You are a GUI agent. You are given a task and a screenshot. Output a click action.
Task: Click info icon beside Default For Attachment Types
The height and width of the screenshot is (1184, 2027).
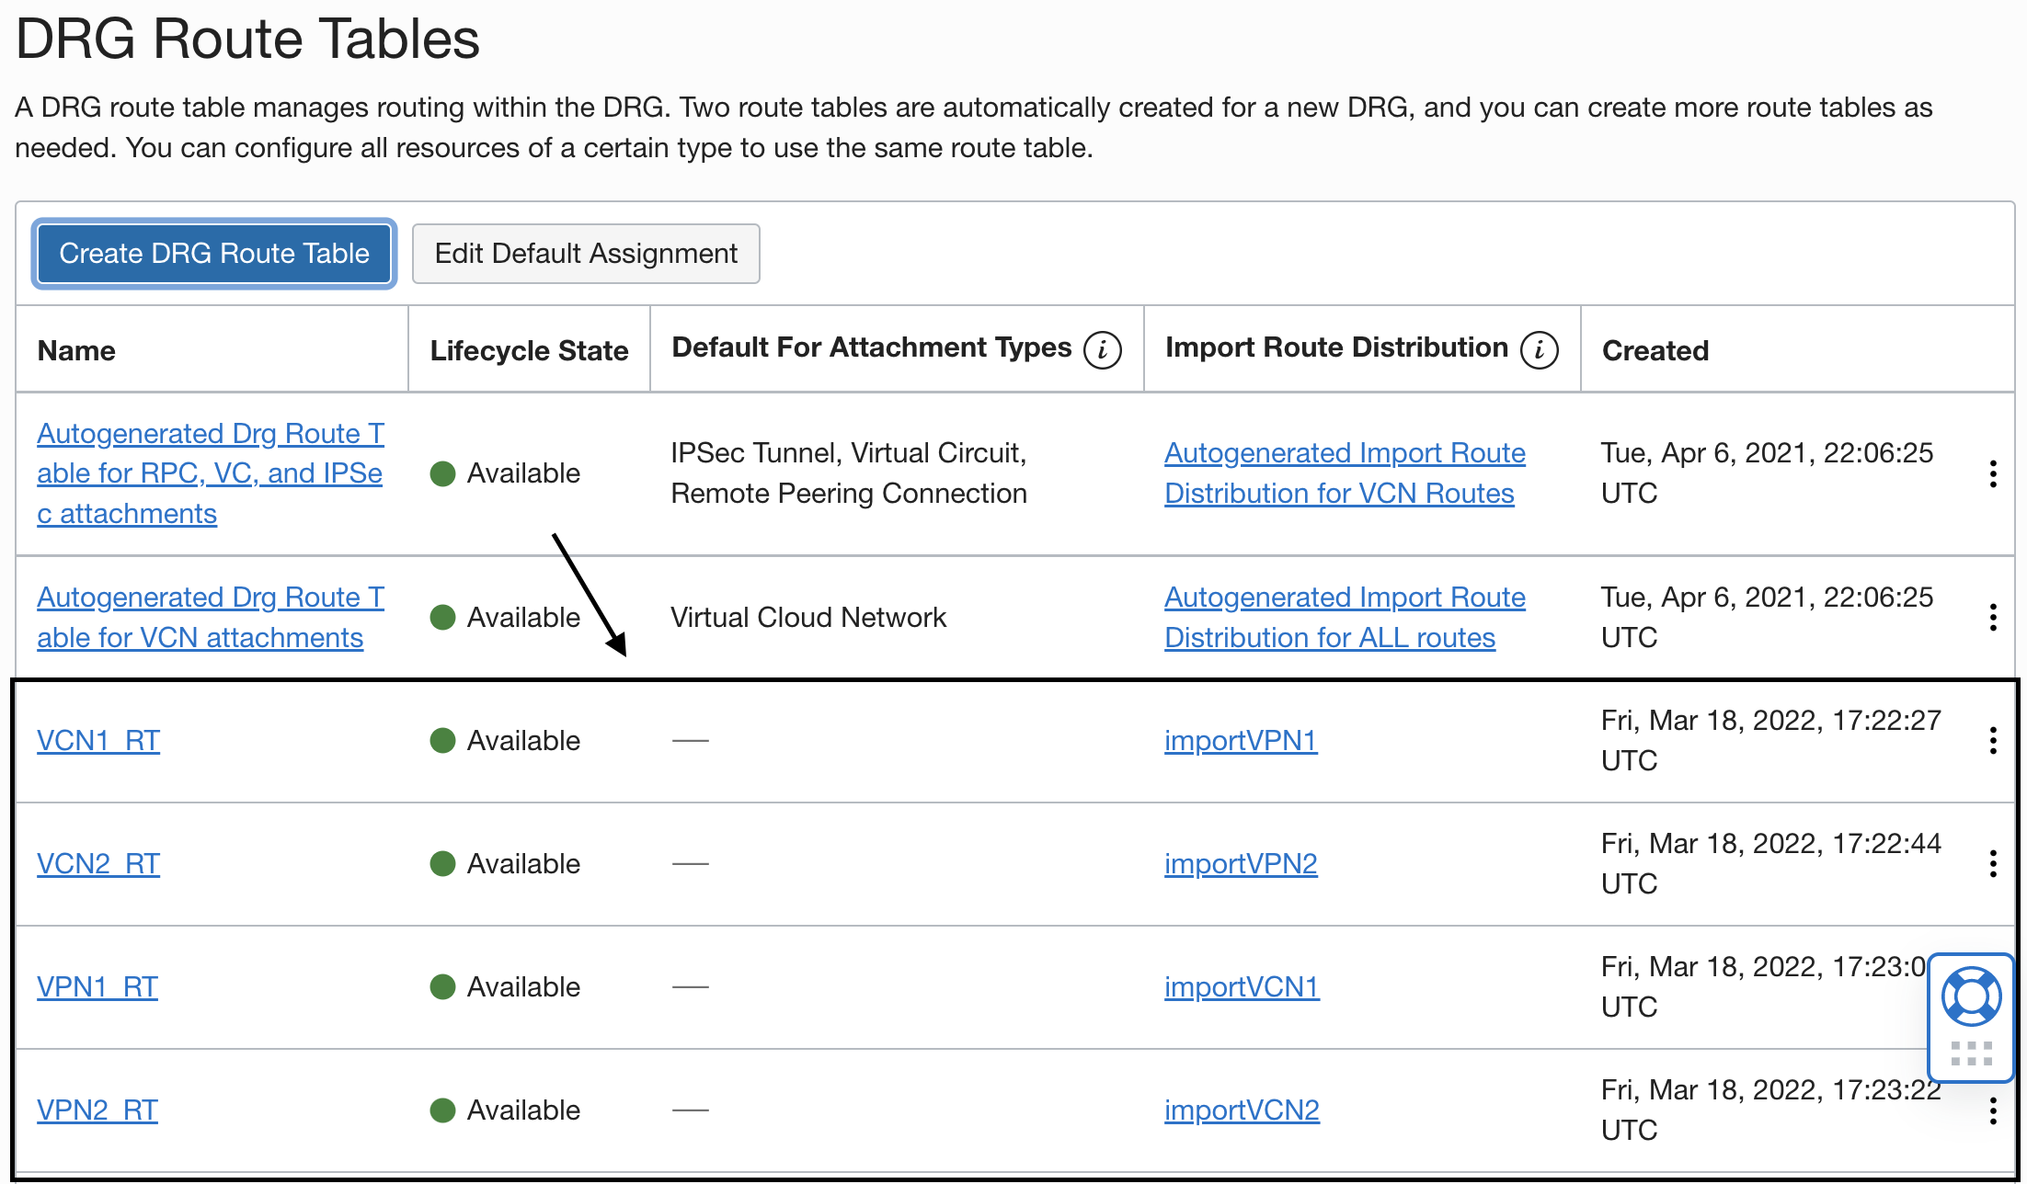click(1102, 350)
